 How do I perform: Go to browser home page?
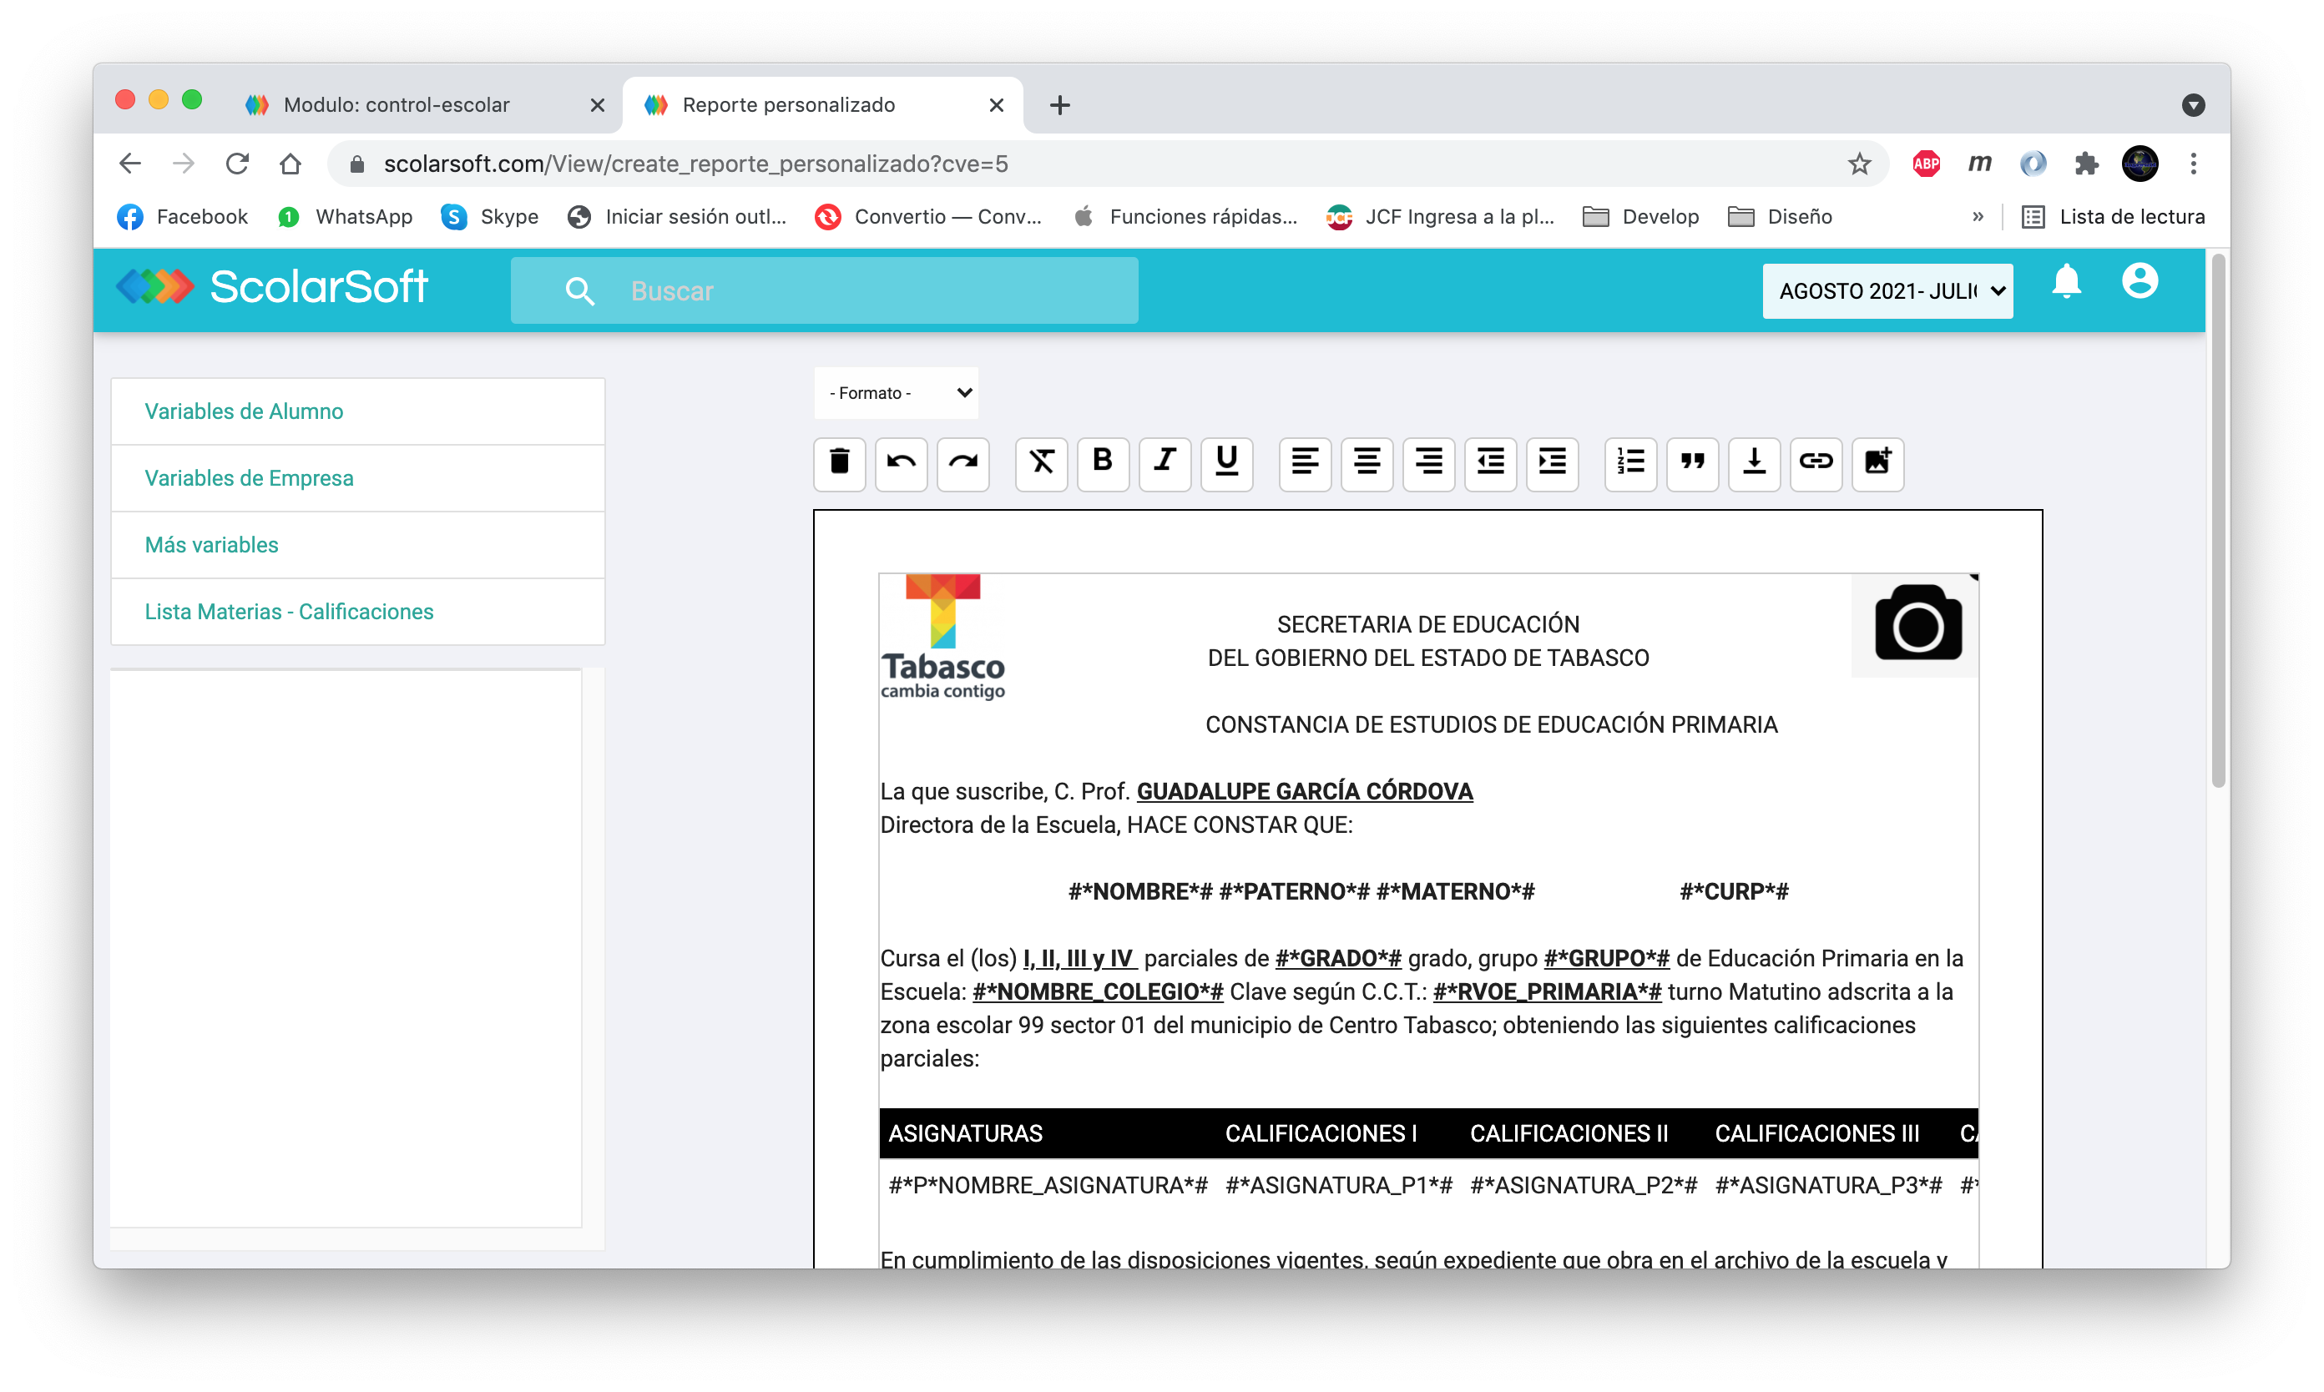click(290, 164)
